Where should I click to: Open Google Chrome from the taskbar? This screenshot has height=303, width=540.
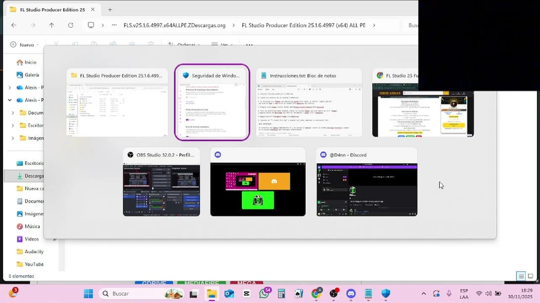click(316, 293)
